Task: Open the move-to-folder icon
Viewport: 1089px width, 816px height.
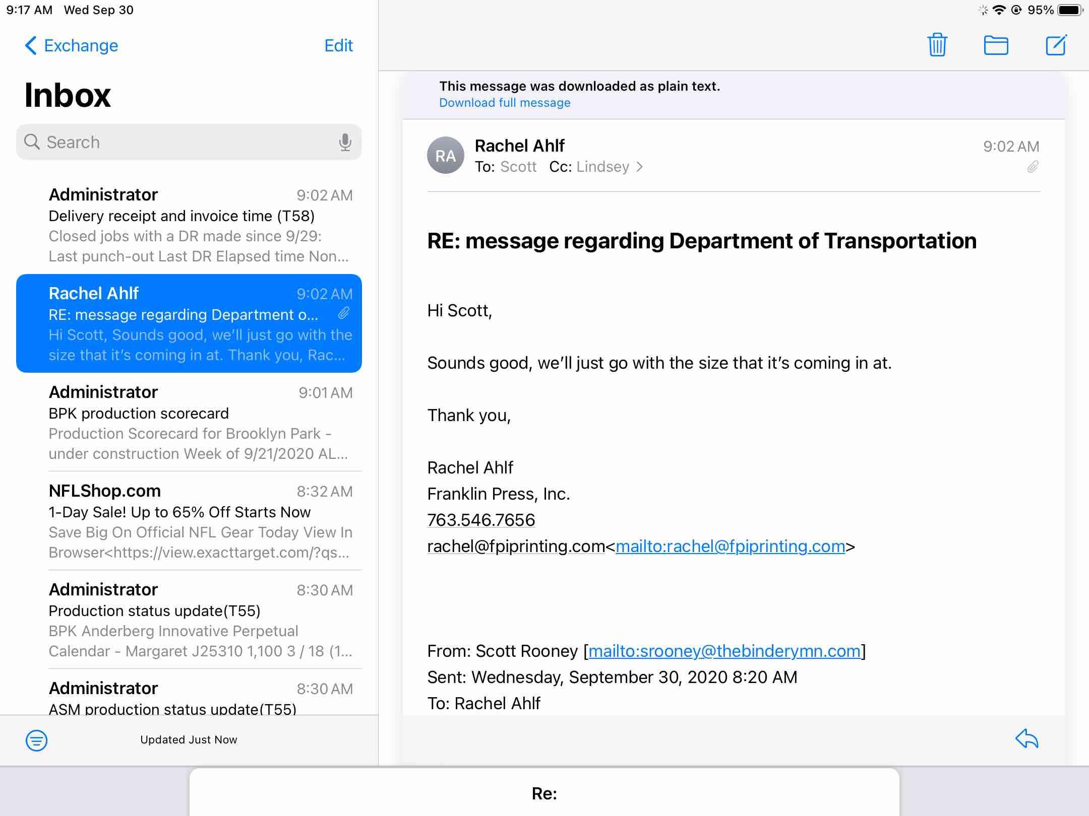Action: click(996, 45)
